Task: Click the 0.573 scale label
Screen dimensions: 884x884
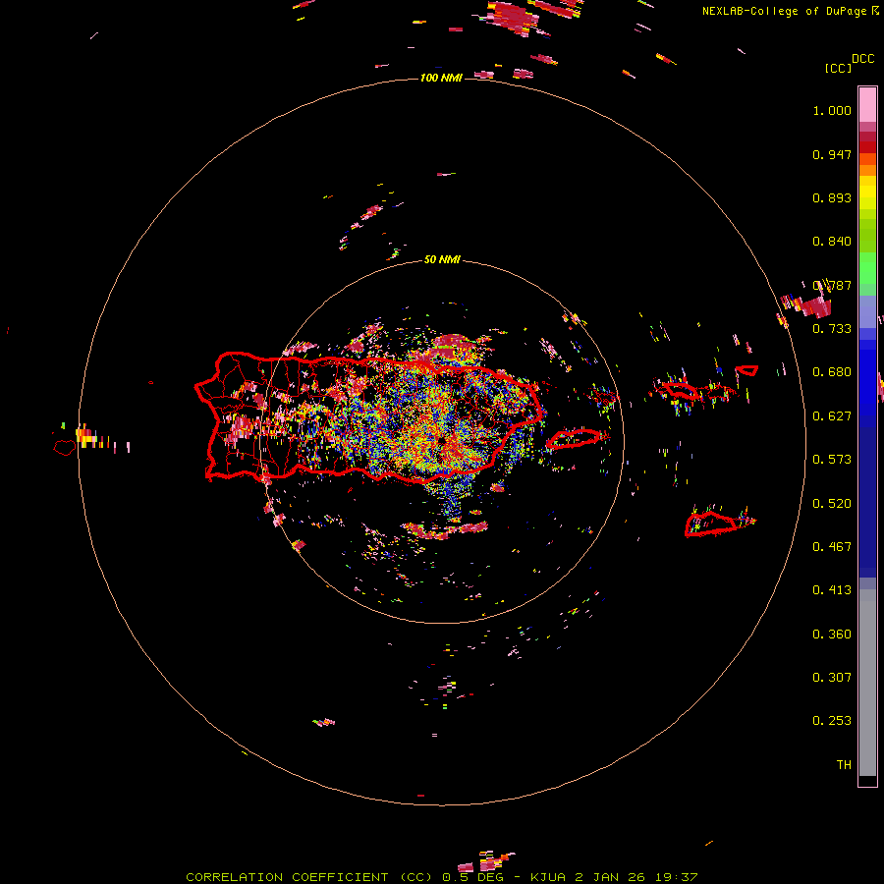Action: tap(832, 460)
